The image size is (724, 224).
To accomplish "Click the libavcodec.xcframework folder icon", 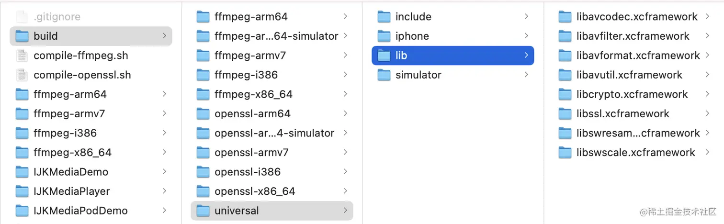I will coord(565,17).
